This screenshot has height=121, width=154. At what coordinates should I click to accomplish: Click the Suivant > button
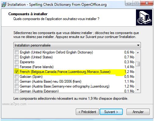[111, 112]
